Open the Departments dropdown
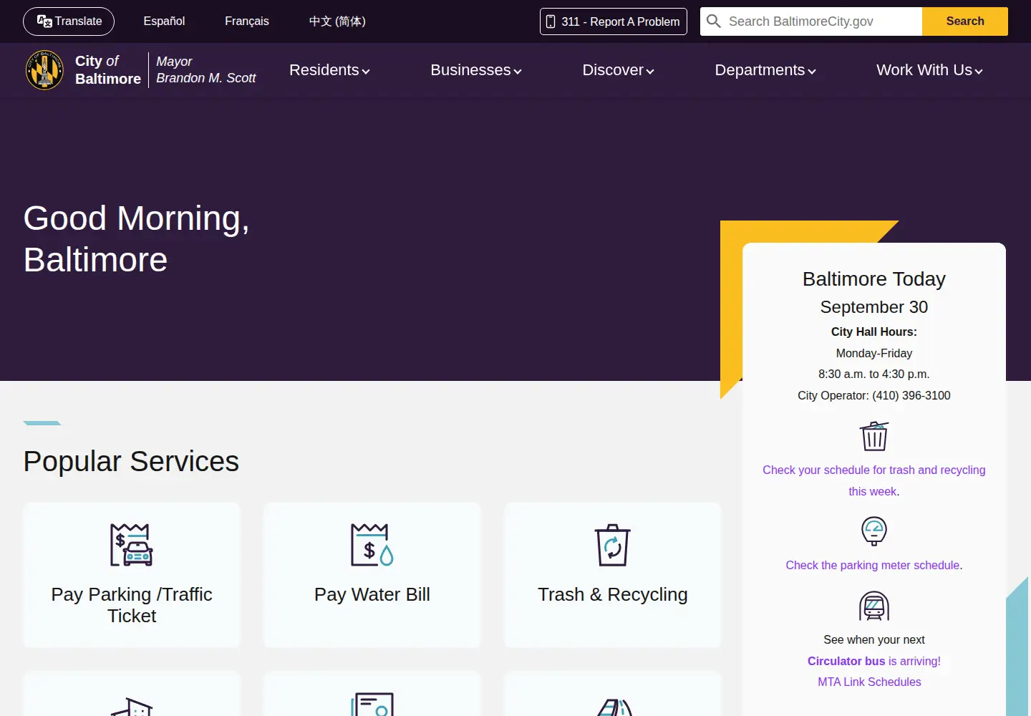 (x=765, y=70)
